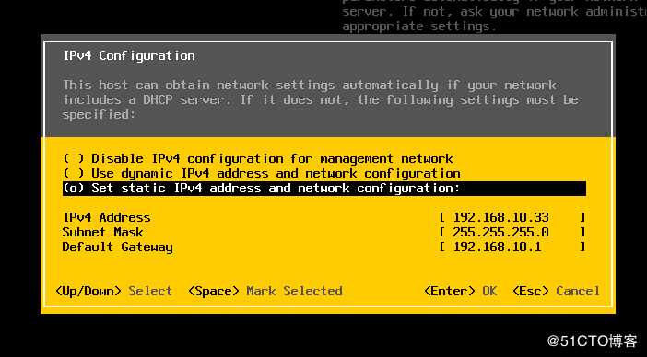Select Disable IPv4 configuration radio option
The height and width of the screenshot is (357, 647).
(x=258, y=158)
